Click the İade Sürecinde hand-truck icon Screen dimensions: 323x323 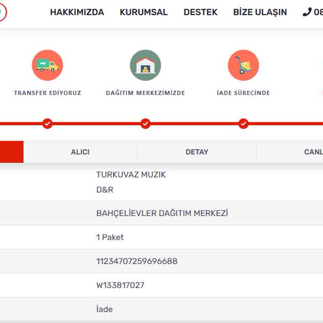click(x=244, y=65)
